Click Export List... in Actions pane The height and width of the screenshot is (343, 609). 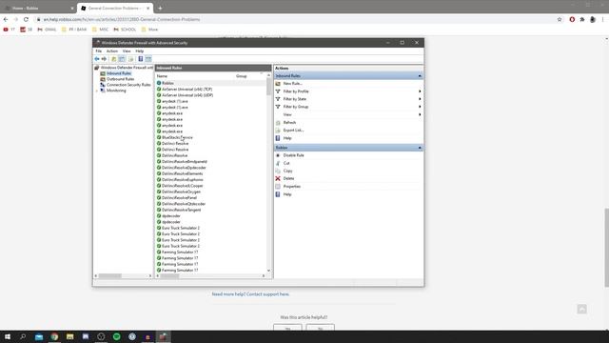click(293, 131)
